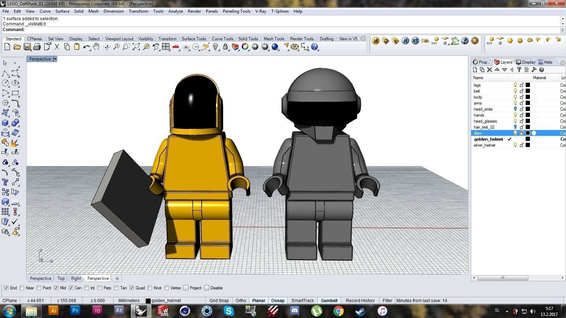This screenshot has width=566, height=318.
Task: Switch to the Render Tools toolbar tab
Action: pyautogui.click(x=302, y=39)
